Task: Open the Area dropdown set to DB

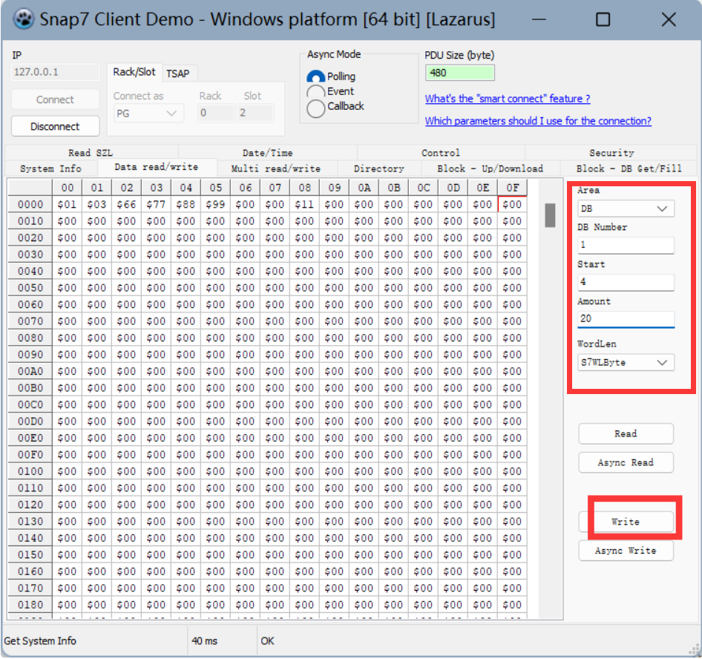Action: pos(626,209)
